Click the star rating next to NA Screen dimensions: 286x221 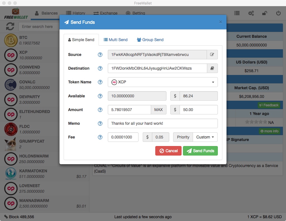pyautogui.click(x=256, y=122)
